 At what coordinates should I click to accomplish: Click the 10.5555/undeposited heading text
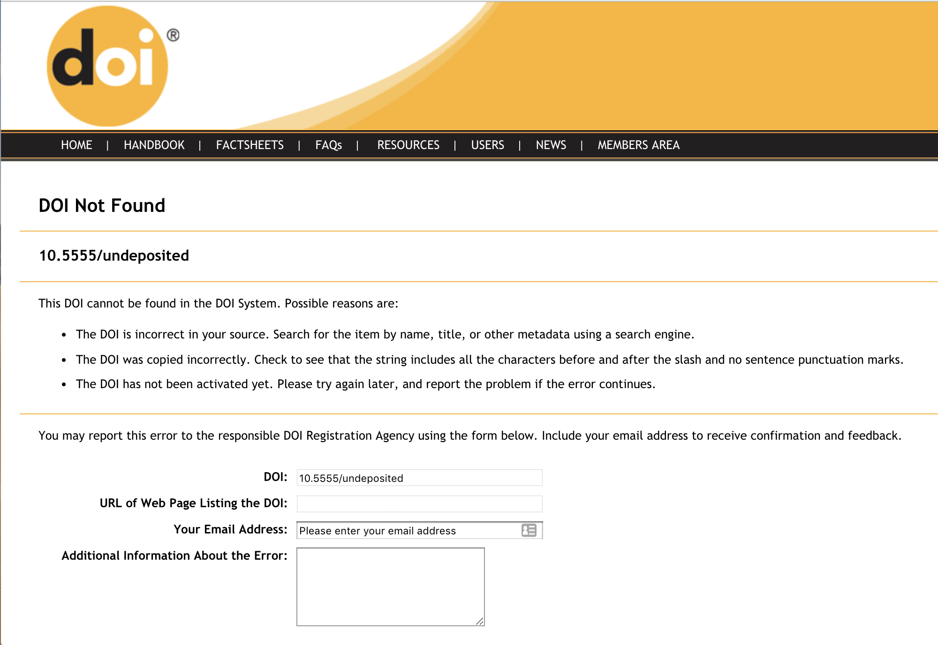tap(114, 256)
